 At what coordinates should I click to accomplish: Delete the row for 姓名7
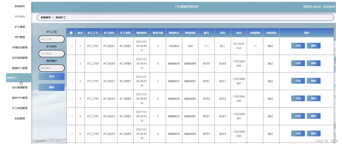pyautogui.click(x=314, y=81)
